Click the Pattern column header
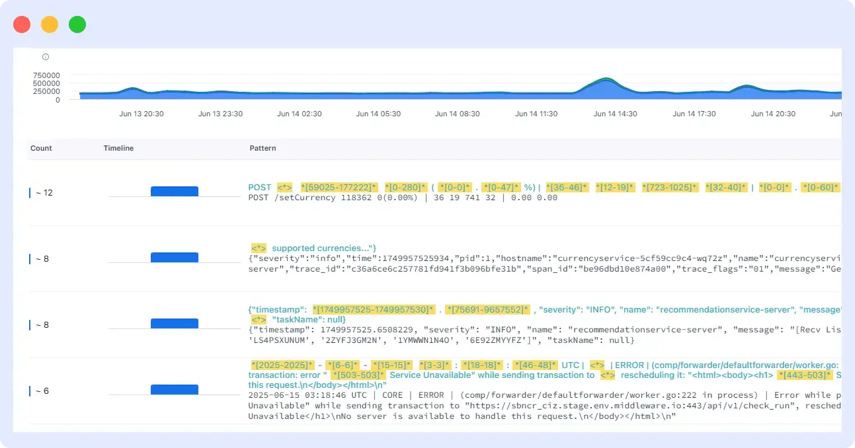Image resolution: width=855 pixels, height=448 pixels. [263, 148]
